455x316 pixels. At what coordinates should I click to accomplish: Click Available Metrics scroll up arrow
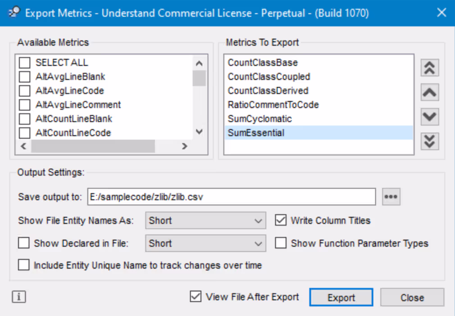pos(199,63)
